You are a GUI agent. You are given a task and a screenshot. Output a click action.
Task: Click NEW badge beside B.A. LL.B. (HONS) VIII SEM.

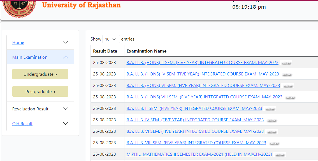[290, 98]
